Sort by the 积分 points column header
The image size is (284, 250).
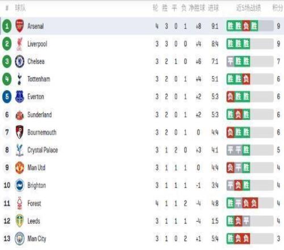(x=278, y=8)
